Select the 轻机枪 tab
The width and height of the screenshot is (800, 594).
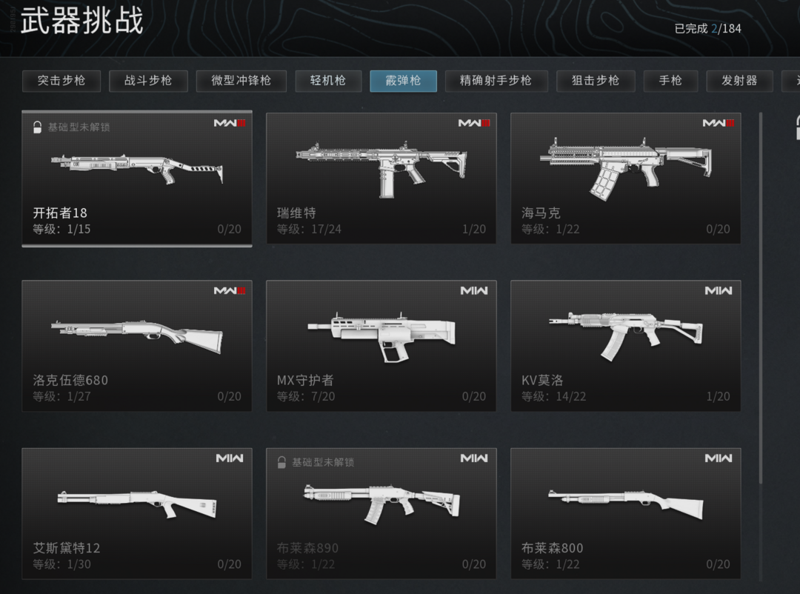tap(329, 81)
